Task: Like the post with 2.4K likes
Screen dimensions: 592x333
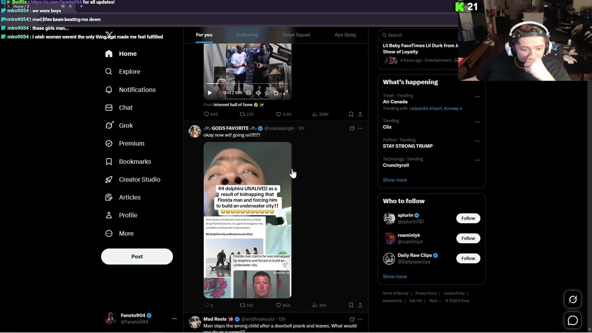Action: coord(284,114)
